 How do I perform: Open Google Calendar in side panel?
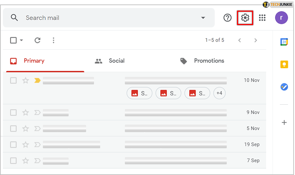pos(284,42)
